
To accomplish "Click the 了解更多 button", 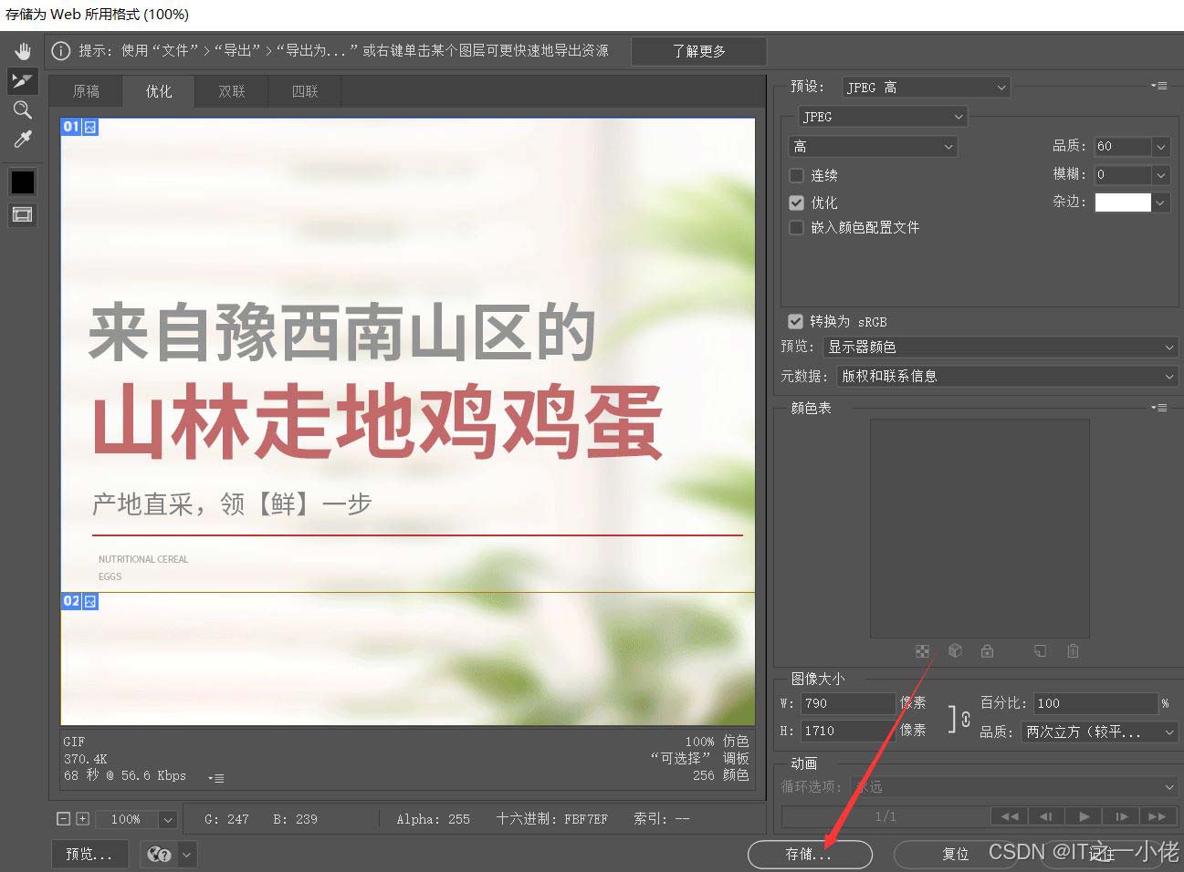I will pos(698,51).
